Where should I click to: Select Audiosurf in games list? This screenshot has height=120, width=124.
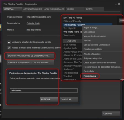(x=68, y=69)
